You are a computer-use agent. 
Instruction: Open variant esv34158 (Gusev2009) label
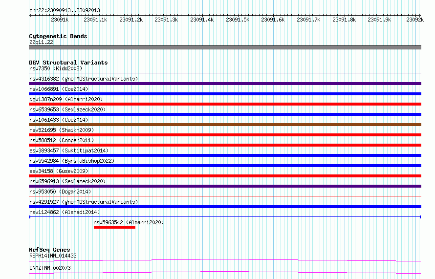point(59,171)
